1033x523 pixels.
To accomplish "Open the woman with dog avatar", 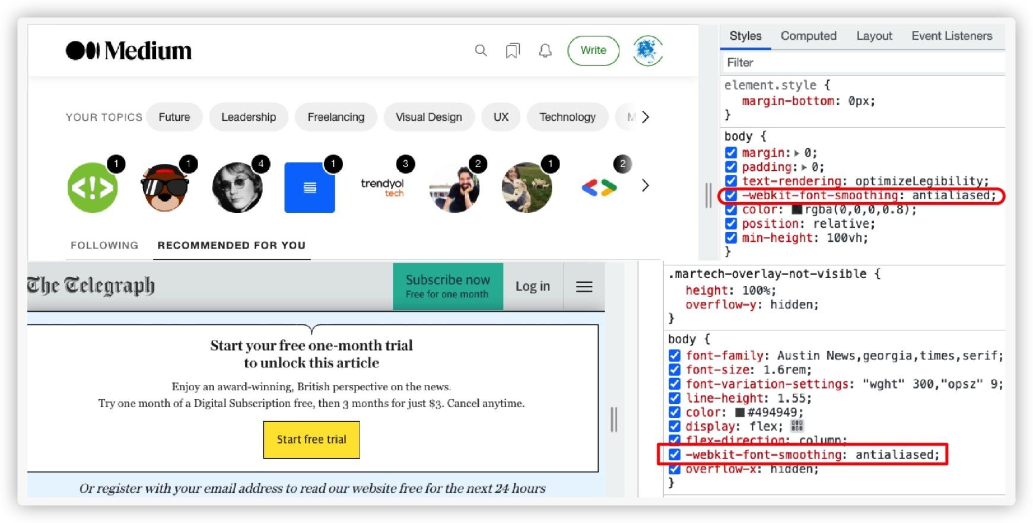I will click(x=527, y=187).
